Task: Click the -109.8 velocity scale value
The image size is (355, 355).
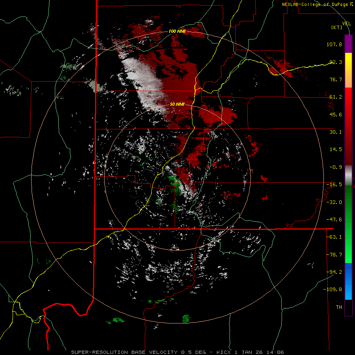Action: click(x=333, y=290)
